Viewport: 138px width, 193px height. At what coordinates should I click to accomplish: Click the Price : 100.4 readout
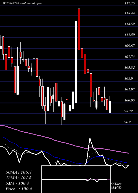point(19,189)
